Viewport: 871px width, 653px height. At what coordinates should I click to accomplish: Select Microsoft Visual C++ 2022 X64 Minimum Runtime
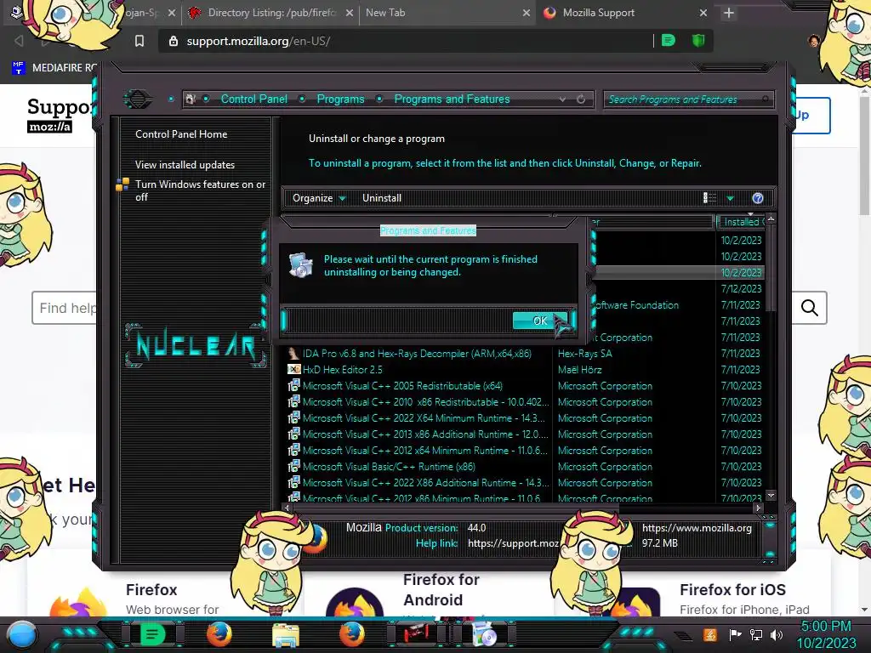(x=424, y=417)
